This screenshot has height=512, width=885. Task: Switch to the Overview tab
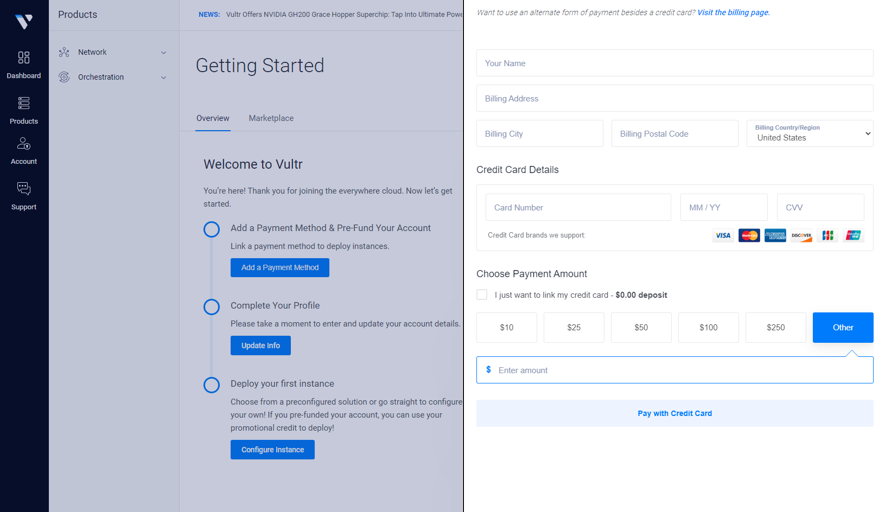213,118
